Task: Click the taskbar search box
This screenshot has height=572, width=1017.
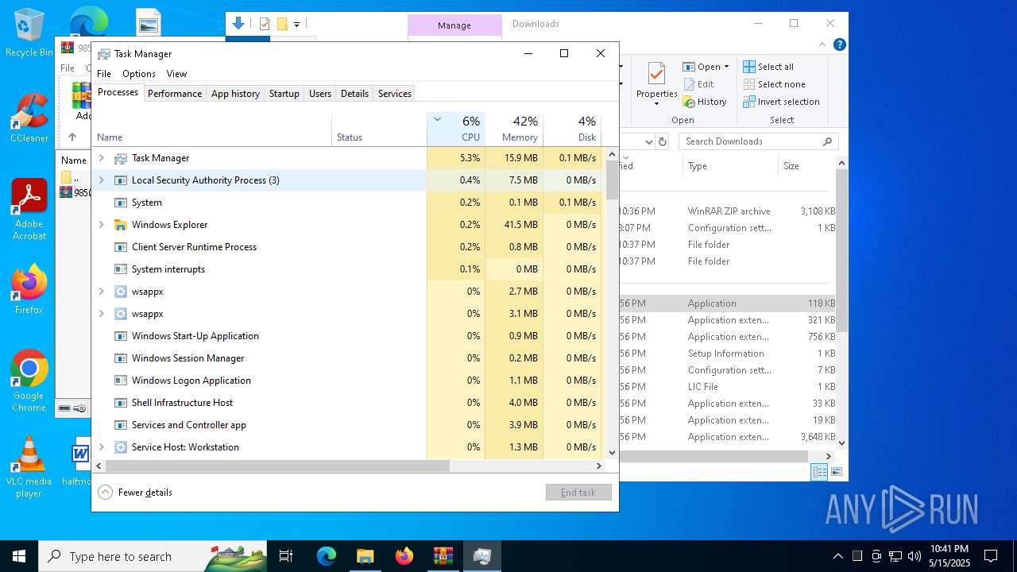Action: 153,556
